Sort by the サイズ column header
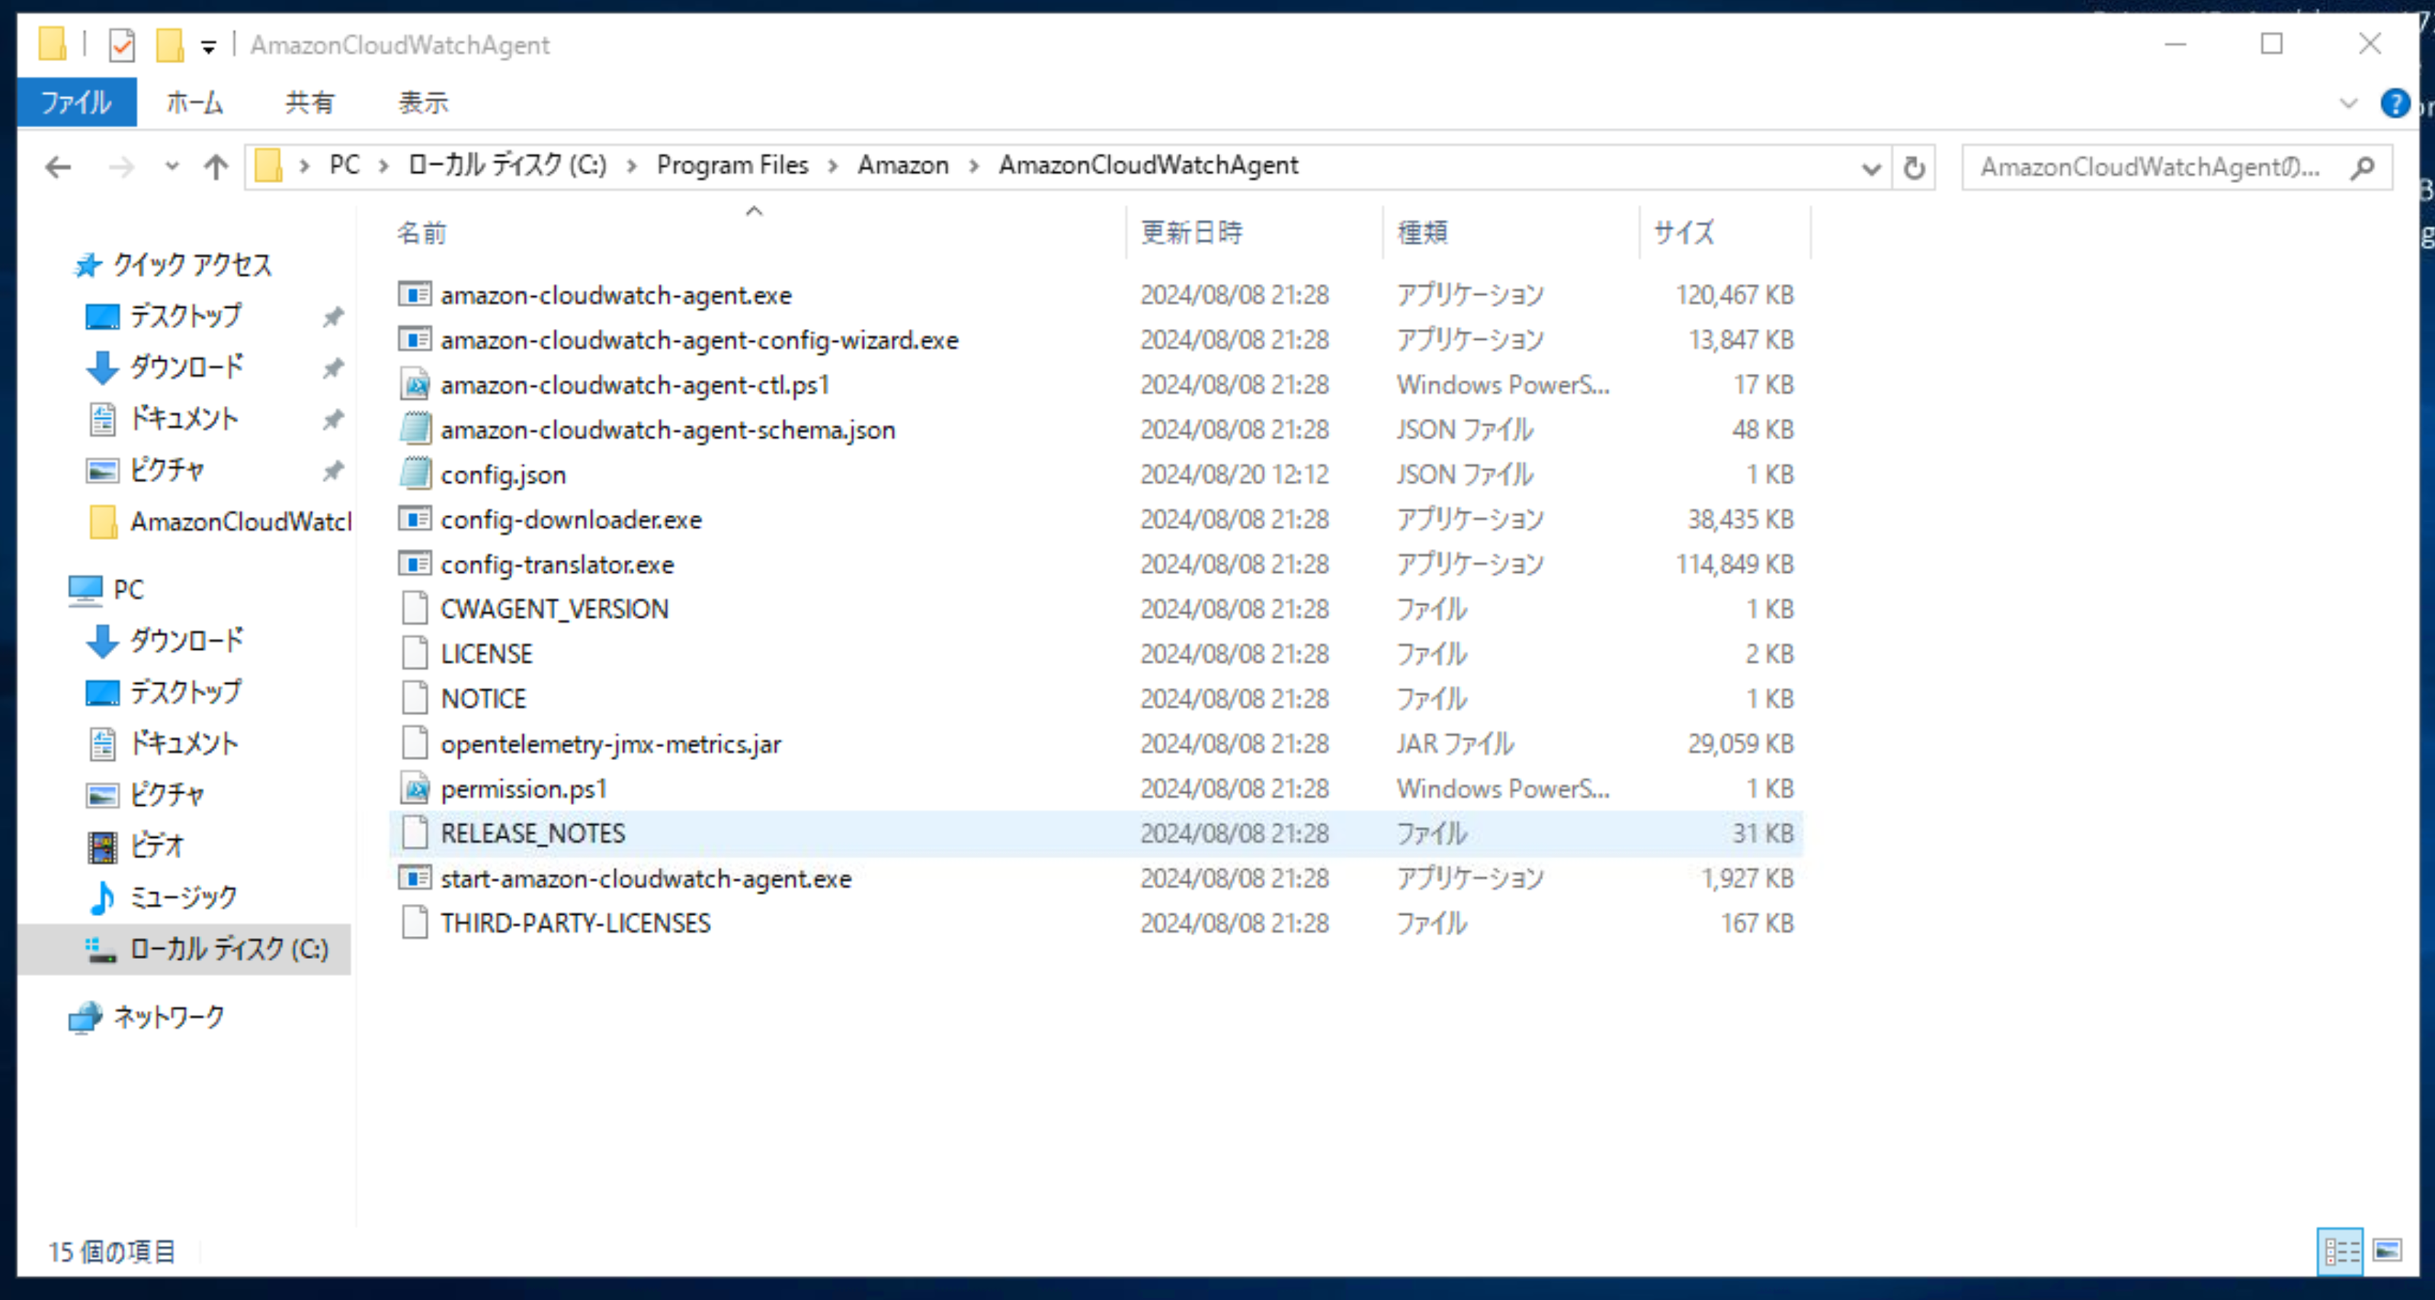The image size is (2435, 1300). (1683, 233)
